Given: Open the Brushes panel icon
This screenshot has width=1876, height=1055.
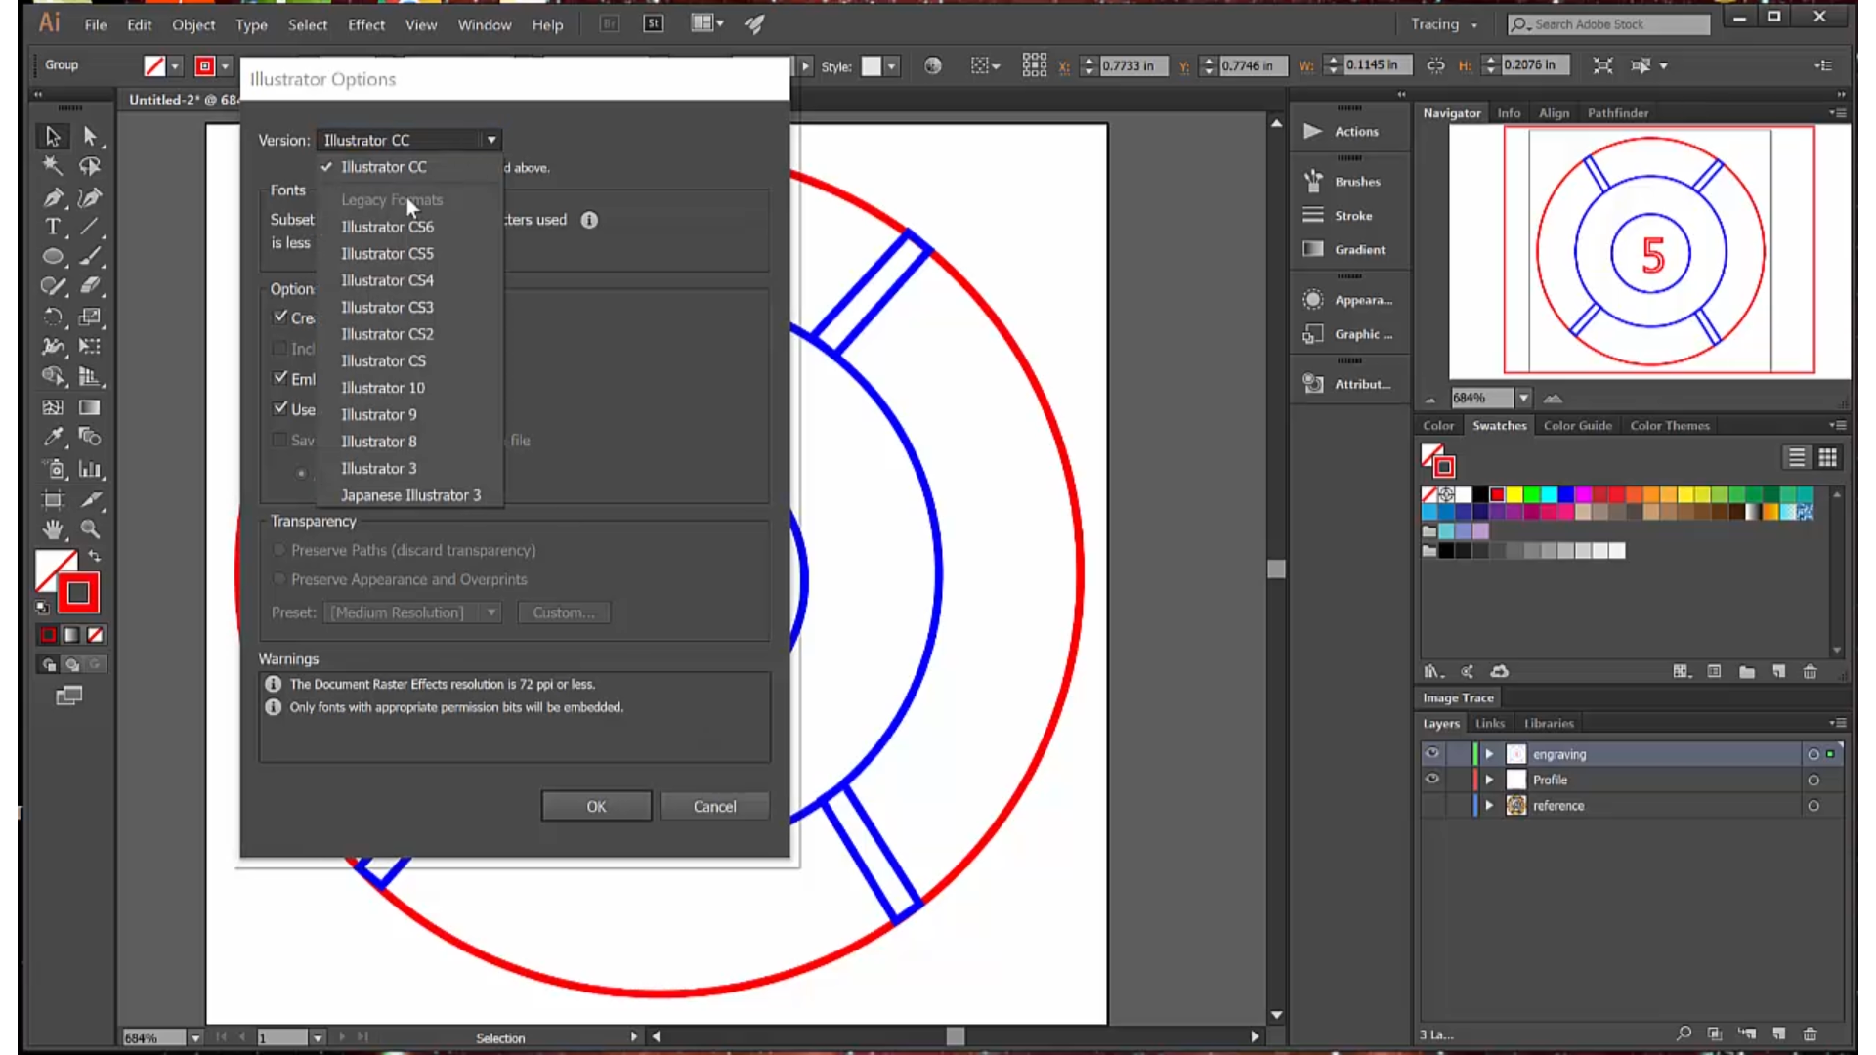Looking at the screenshot, I should pyautogui.click(x=1314, y=182).
